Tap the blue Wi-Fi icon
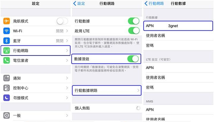This screenshot has width=214, height=122. point(7,31)
